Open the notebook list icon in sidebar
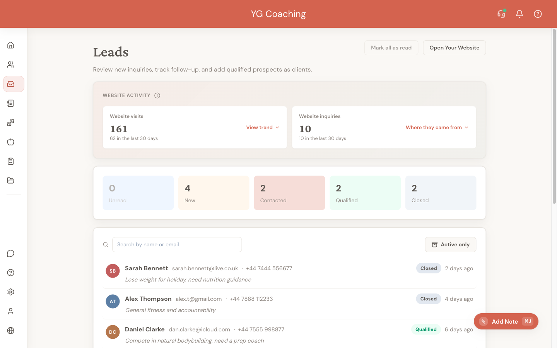Screen dimensions: 557x348 click(x=11, y=103)
